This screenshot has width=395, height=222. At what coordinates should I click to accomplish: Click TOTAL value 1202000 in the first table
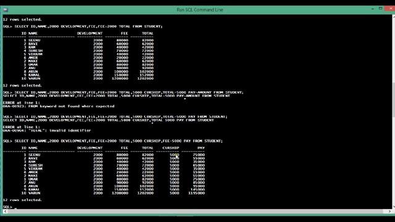[x=146, y=78]
